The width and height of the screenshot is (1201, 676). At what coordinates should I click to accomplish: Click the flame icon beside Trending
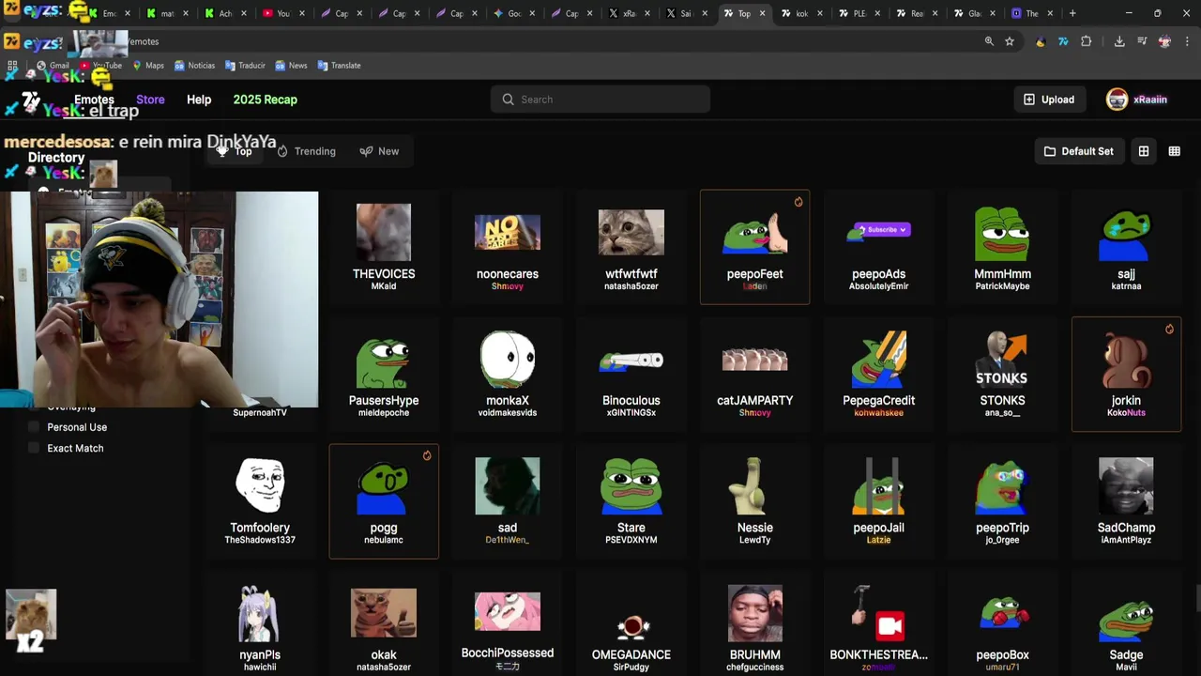[282, 151]
